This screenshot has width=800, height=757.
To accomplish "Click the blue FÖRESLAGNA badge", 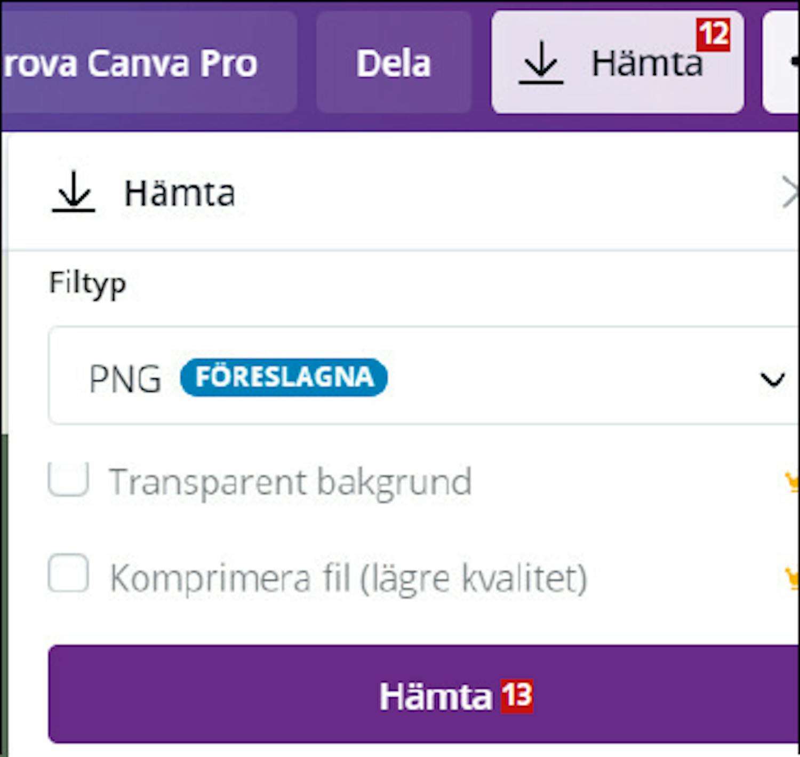I will click(284, 377).
